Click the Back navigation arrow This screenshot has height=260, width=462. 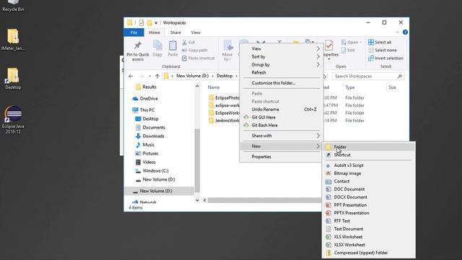(x=131, y=76)
